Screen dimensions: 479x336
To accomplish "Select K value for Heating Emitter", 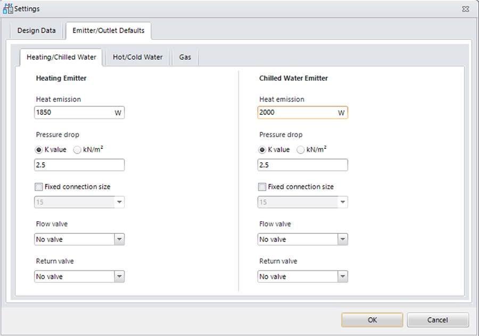I will pos(39,149).
